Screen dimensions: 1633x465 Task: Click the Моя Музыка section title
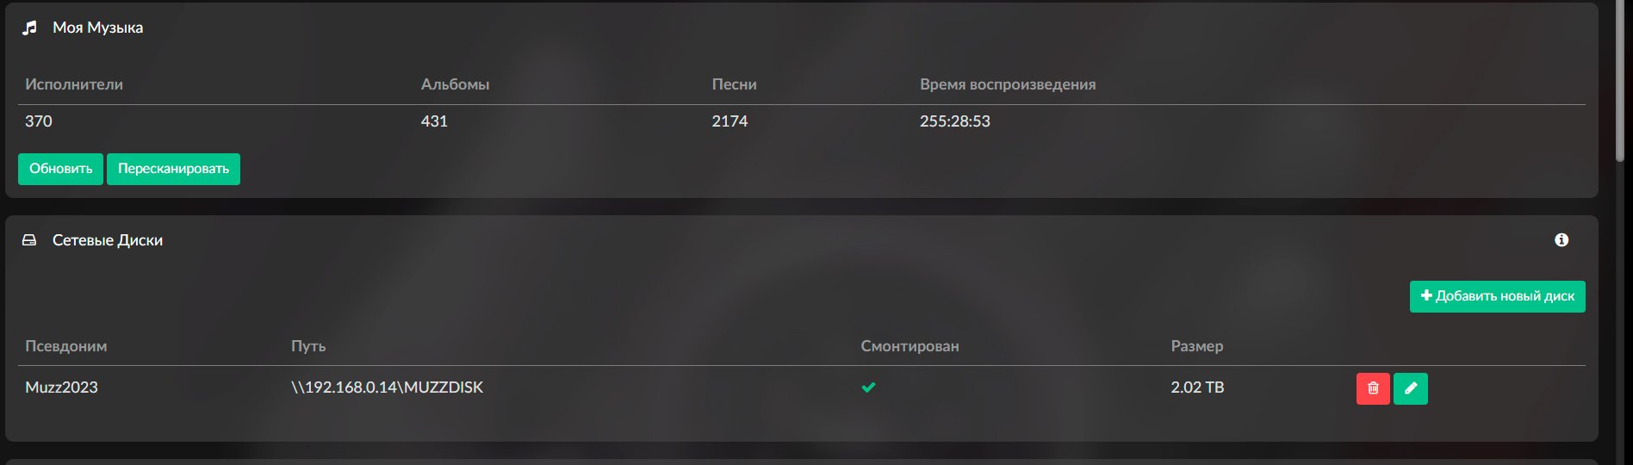(97, 28)
